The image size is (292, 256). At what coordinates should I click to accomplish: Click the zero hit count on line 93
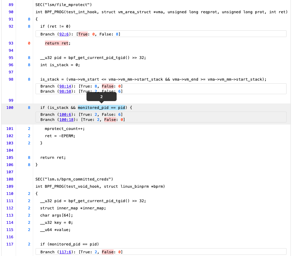tap(29, 43)
